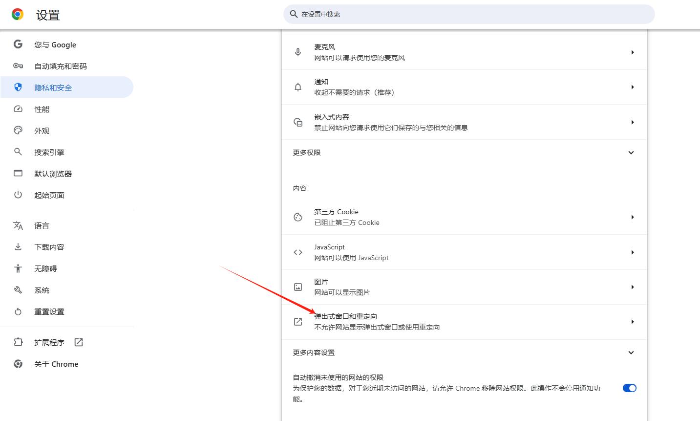The width and height of the screenshot is (700, 421).
Task: Click the shield icon for privacy and security
Action: point(18,88)
